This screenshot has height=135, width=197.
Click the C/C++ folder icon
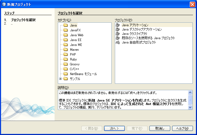66,69
